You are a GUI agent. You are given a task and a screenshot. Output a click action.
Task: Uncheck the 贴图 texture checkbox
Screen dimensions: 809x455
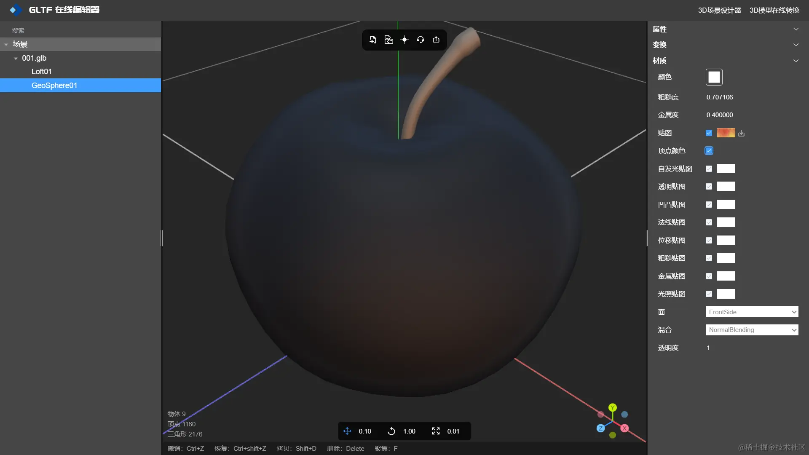tap(709, 133)
